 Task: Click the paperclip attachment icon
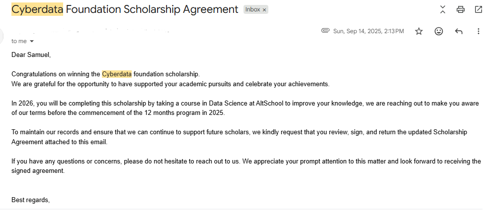pyautogui.click(x=325, y=31)
